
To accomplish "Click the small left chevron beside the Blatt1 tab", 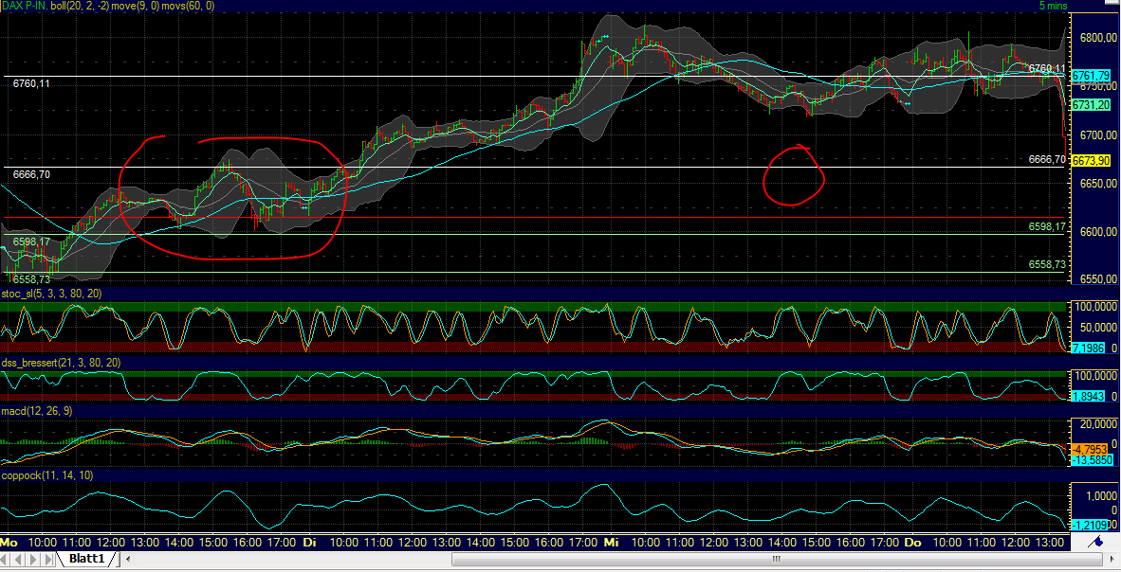I will coord(129,559).
